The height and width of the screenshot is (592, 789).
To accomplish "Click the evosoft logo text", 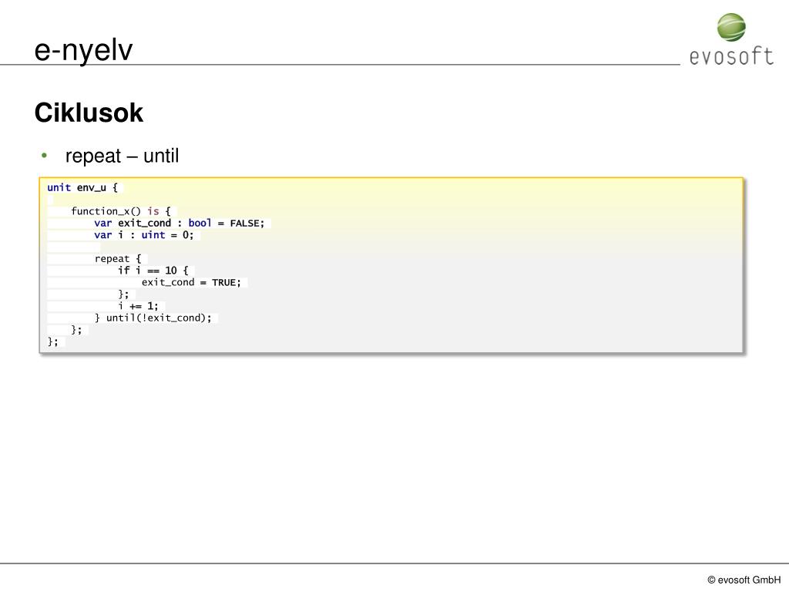I will (731, 55).
